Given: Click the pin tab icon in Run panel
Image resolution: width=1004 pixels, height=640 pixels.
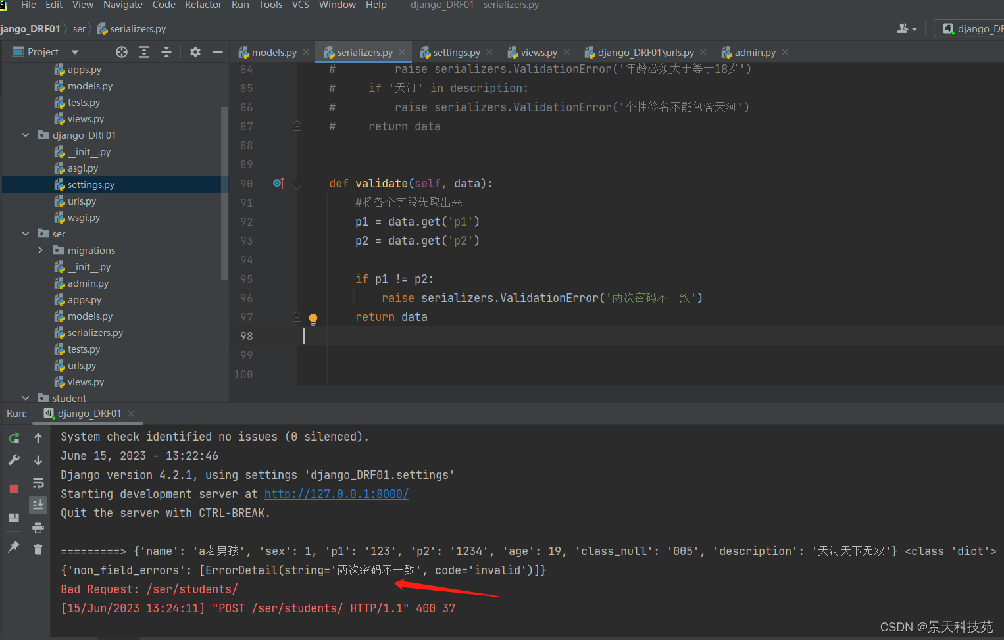Looking at the screenshot, I should 14,547.
